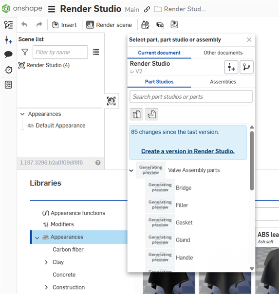Open the stopwatch performance panel
The width and height of the screenshot is (279, 294).
click(x=8, y=70)
